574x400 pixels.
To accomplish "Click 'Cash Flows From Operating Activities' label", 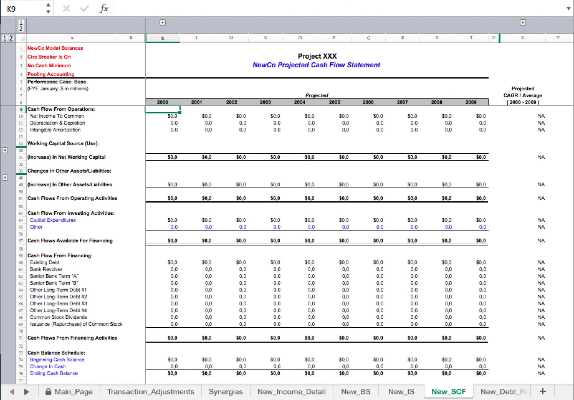I will click(72, 198).
